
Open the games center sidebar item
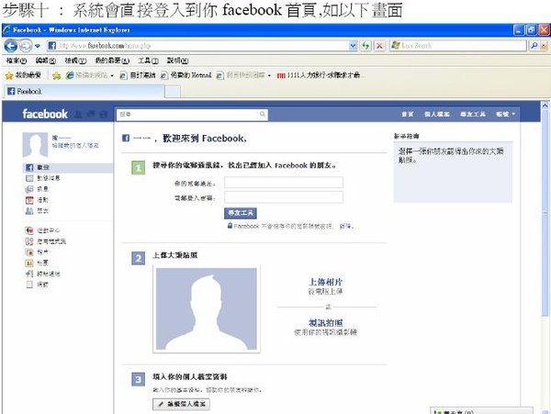pyautogui.click(x=42, y=230)
